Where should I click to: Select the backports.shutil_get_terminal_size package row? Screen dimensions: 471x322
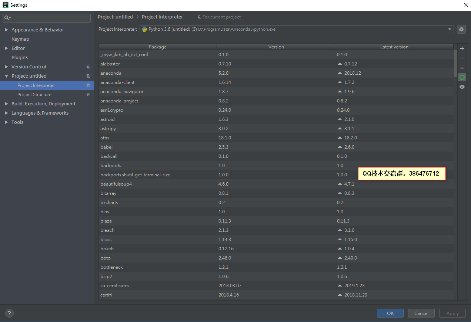click(x=276, y=174)
